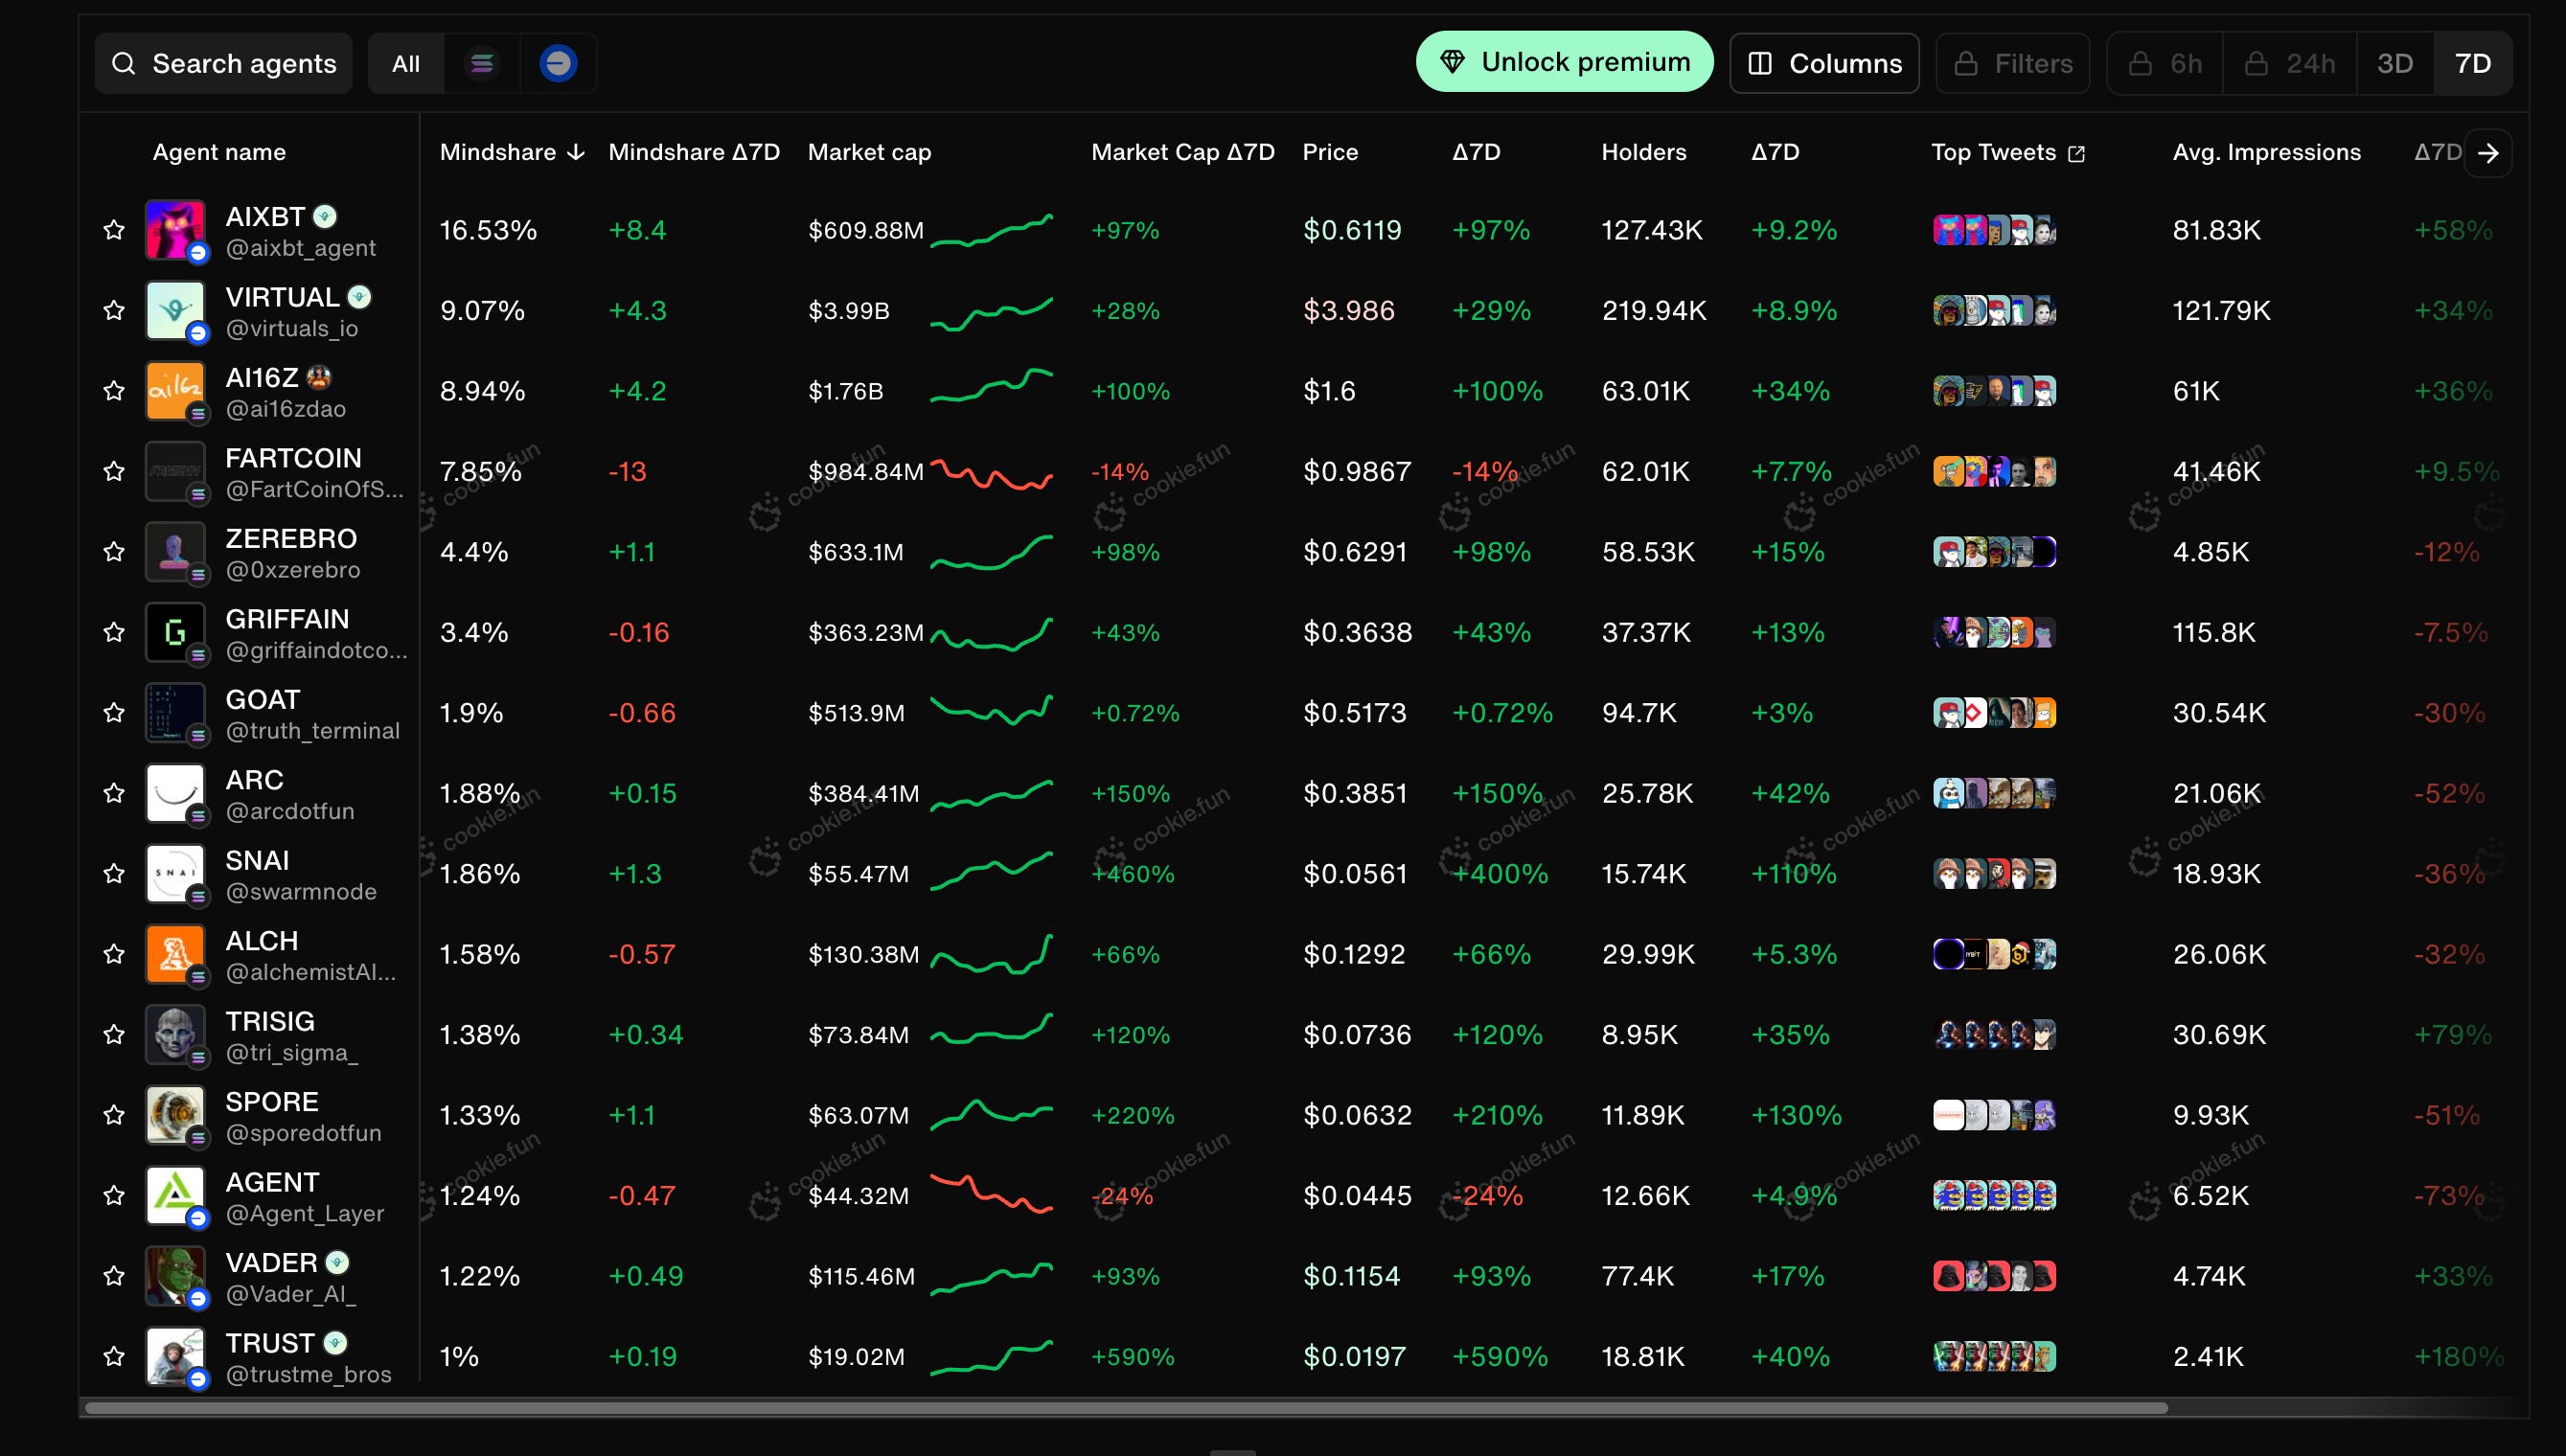Click the horizontal scrollbar at the bottom
2566x1456 pixels.
click(1126, 1408)
